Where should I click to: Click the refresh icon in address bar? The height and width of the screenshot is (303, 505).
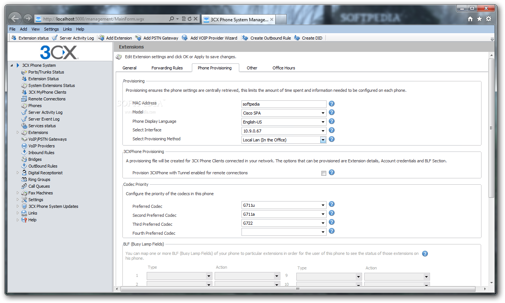(x=190, y=19)
